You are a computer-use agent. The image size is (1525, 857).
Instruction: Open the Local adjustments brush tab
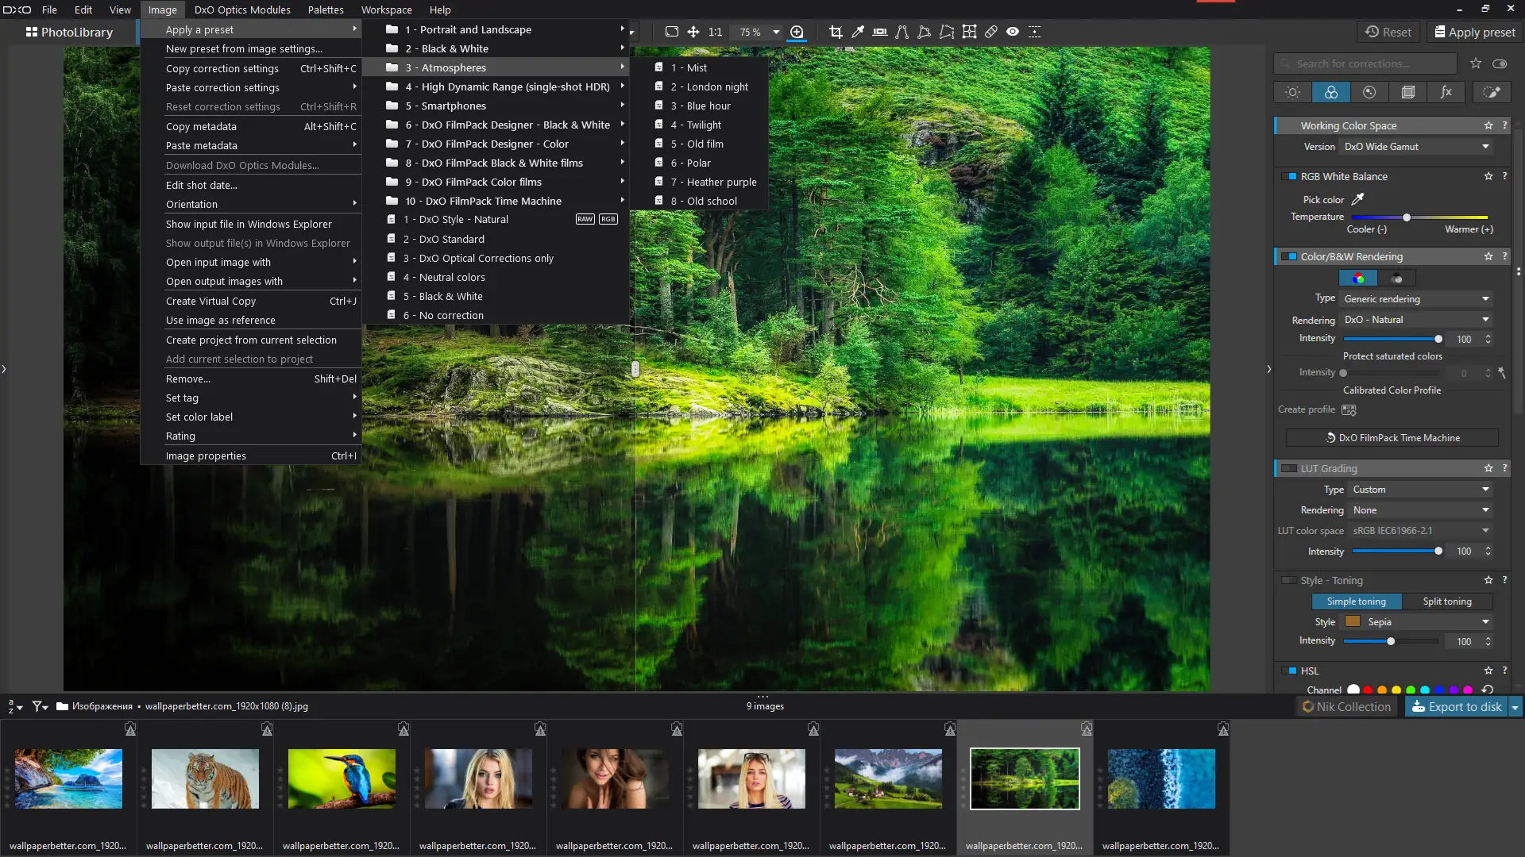pos(1492,92)
